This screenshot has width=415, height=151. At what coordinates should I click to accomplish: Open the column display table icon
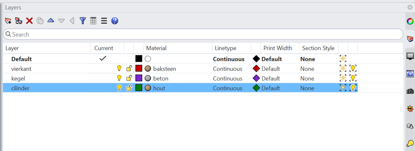[93, 21]
